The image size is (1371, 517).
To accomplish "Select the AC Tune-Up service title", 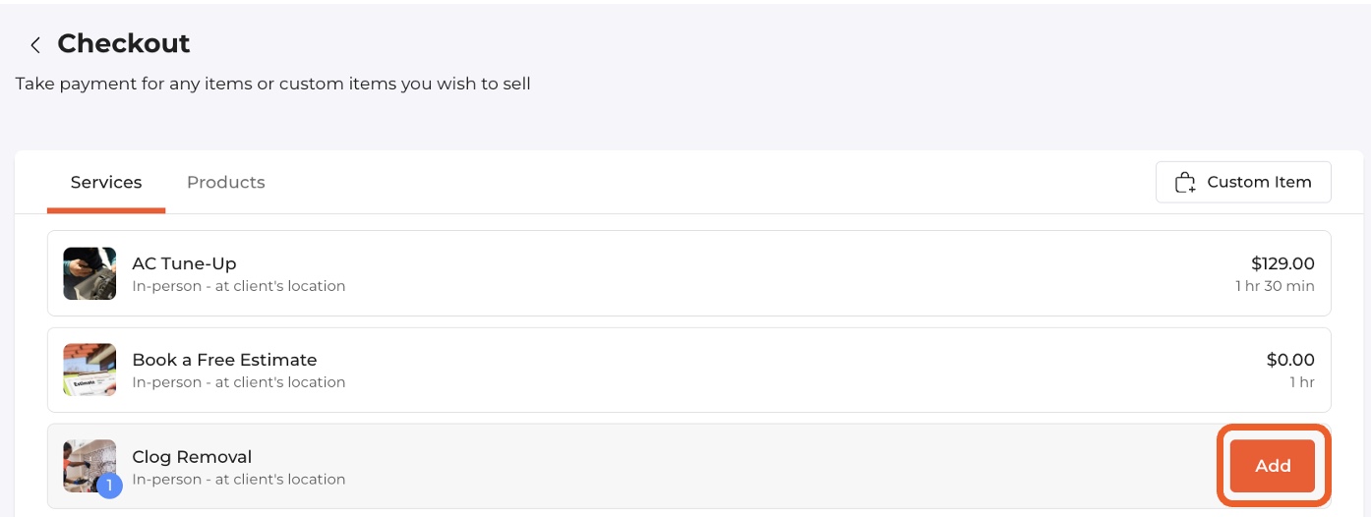I will click(184, 263).
